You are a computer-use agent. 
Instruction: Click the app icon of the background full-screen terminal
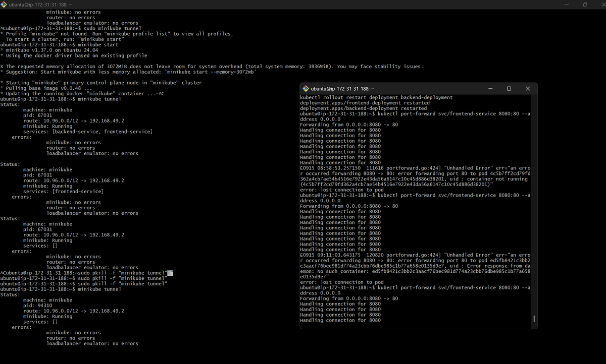(x=4, y=5)
